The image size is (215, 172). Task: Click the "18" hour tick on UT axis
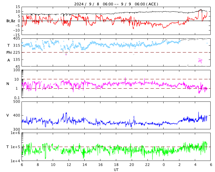point(116,165)
